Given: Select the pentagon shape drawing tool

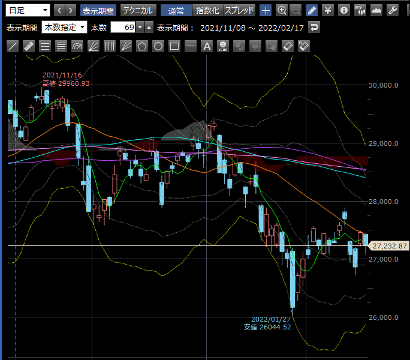Looking at the screenshot, I should (x=142, y=46).
